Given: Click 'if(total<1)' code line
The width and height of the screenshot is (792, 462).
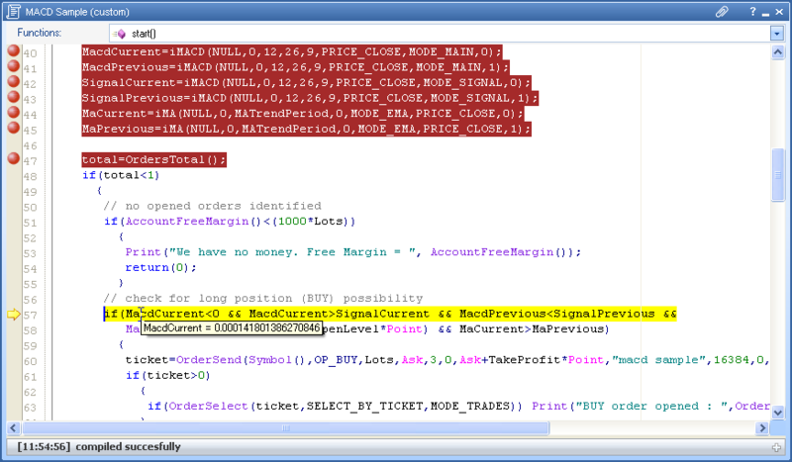Looking at the screenshot, I should [121, 175].
